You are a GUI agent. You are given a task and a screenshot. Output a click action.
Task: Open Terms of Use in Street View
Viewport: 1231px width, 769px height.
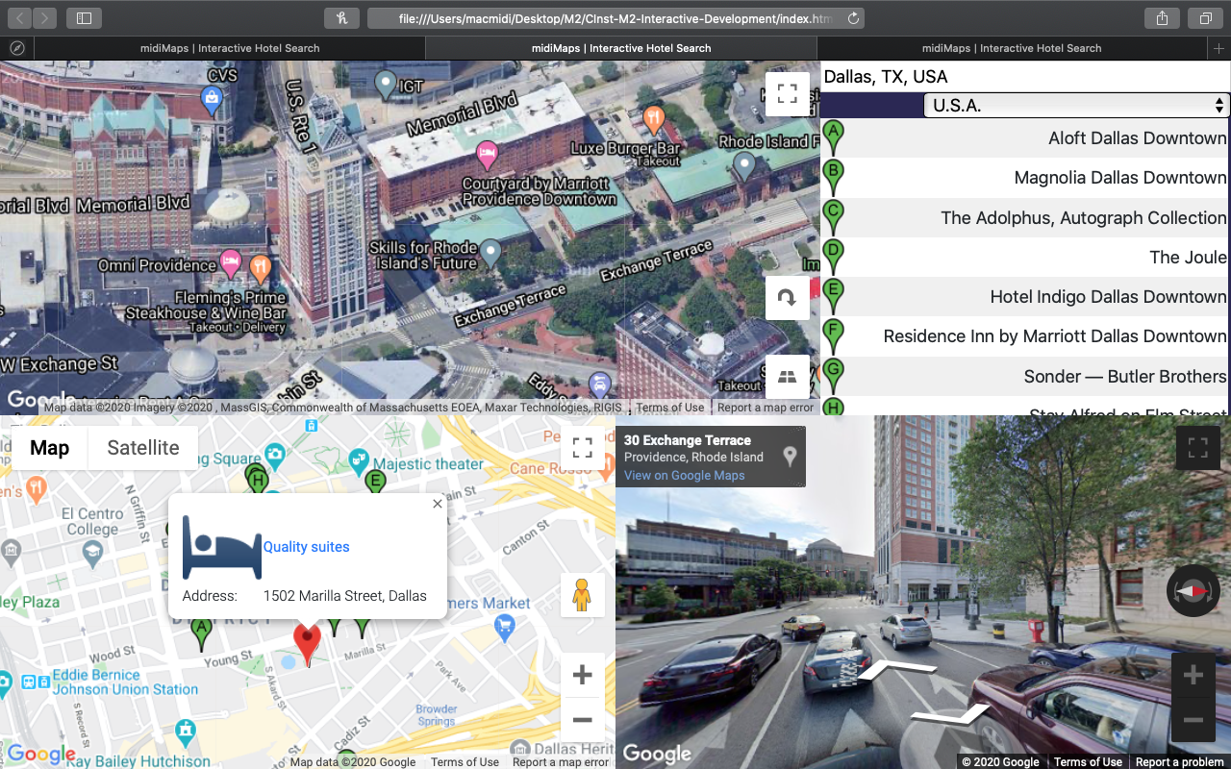click(1088, 762)
